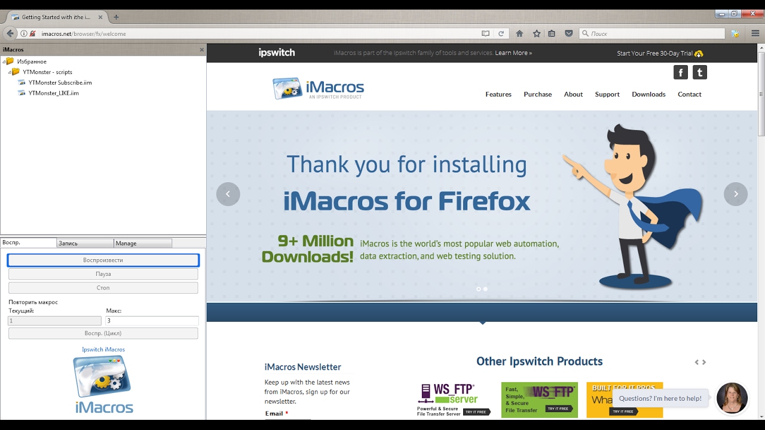This screenshot has height=430, width=765.
Task: Click the Текущий loop count field
Action: [x=54, y=321]
